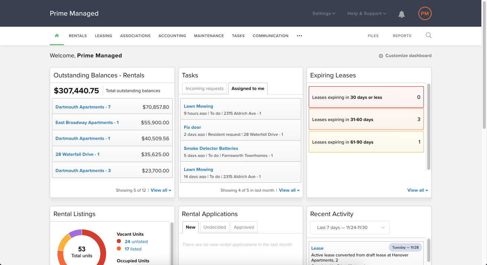487x265 pixels.
Task: Open the Last 7 days date range dropdown
Action: click(x=350, y=228)
